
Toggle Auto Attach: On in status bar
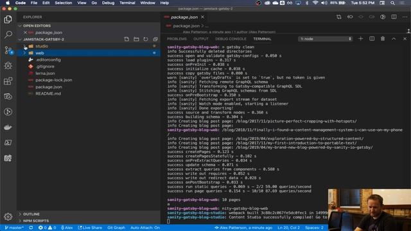pos(145,228)
